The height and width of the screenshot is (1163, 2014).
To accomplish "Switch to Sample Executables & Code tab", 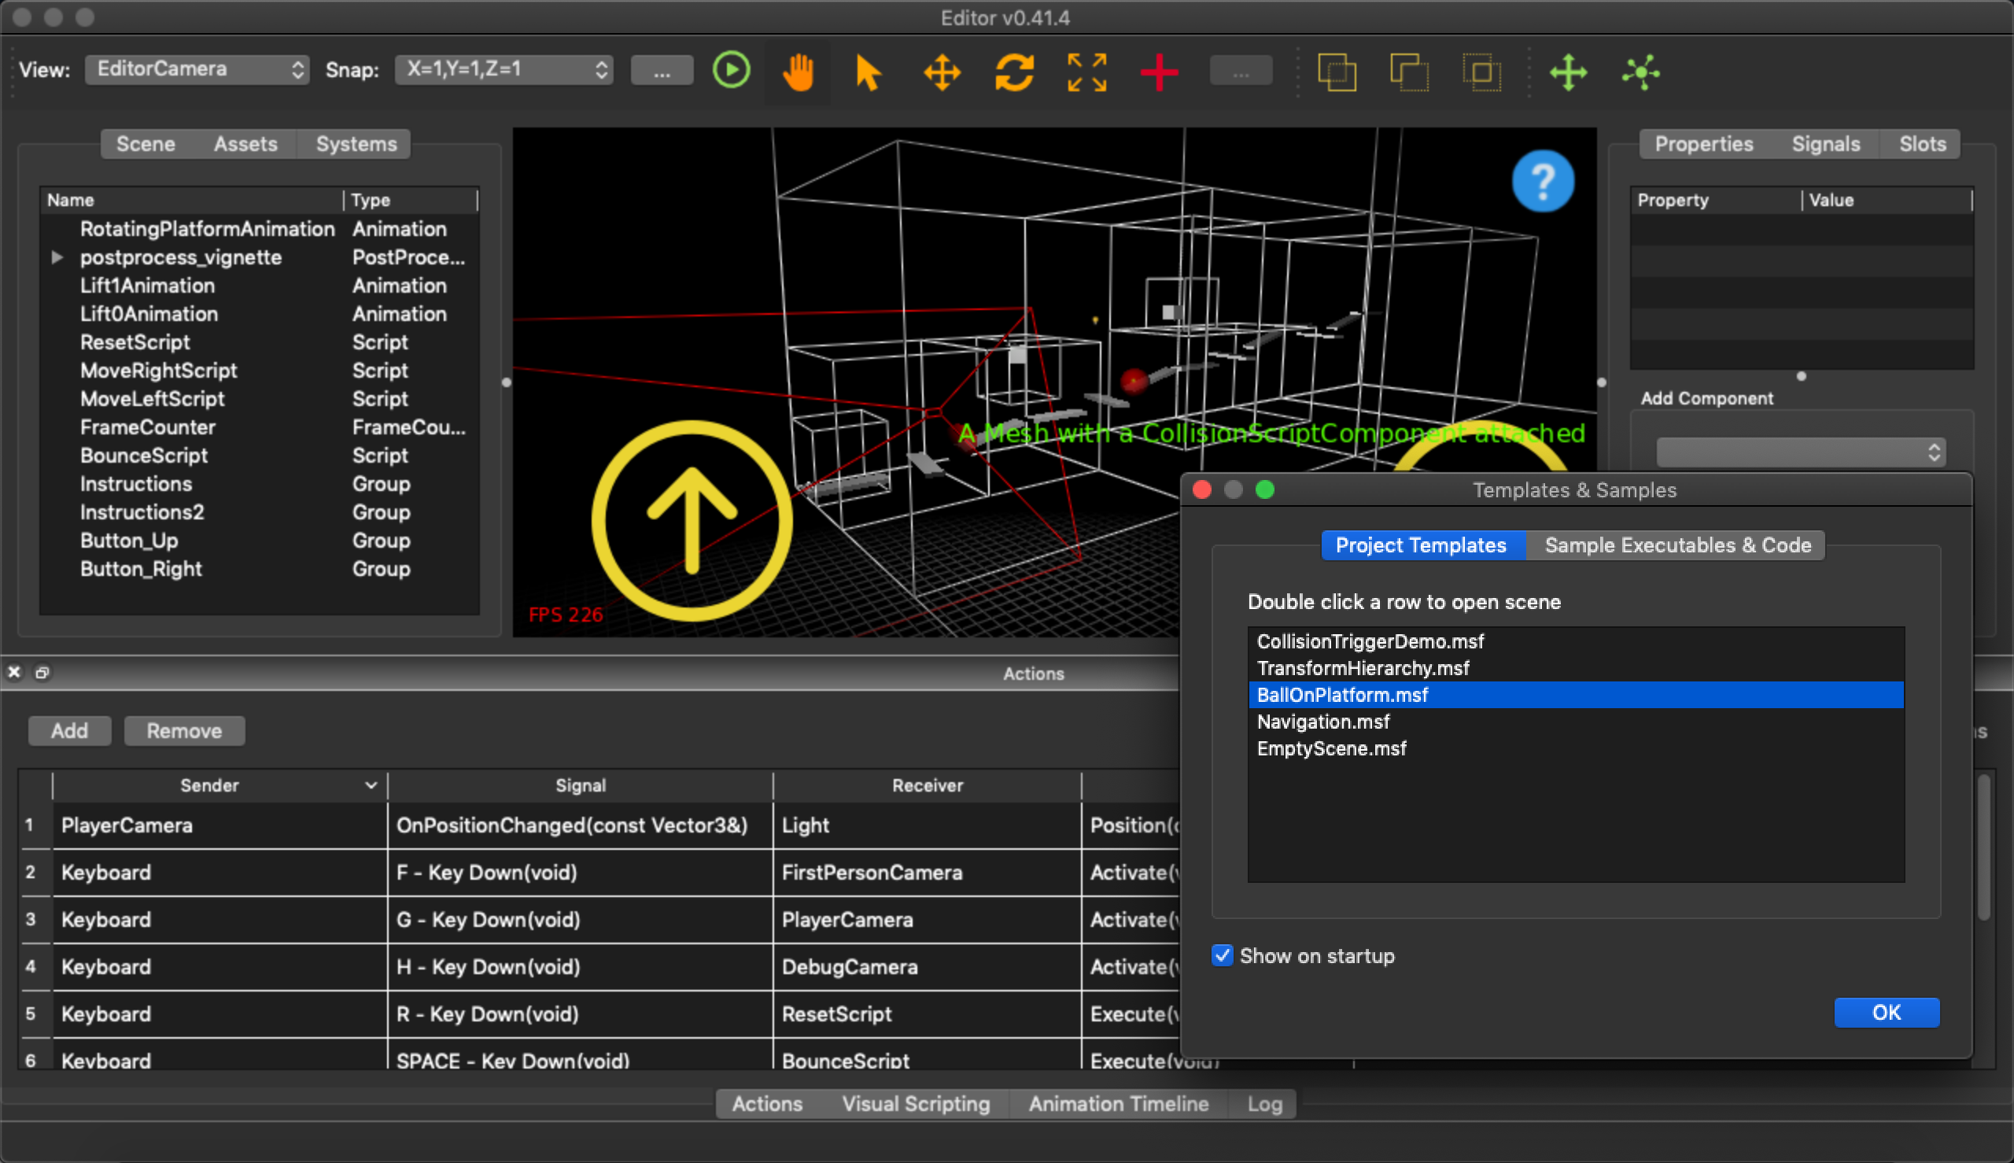I will (1676, 545).
